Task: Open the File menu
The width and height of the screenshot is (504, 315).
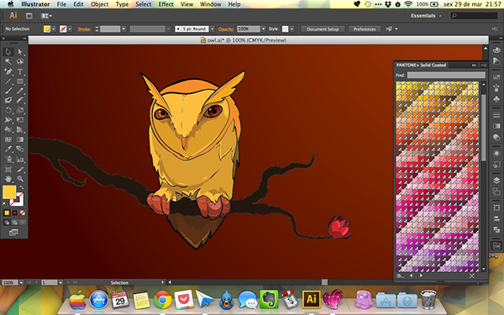Action: pos(61,4)
